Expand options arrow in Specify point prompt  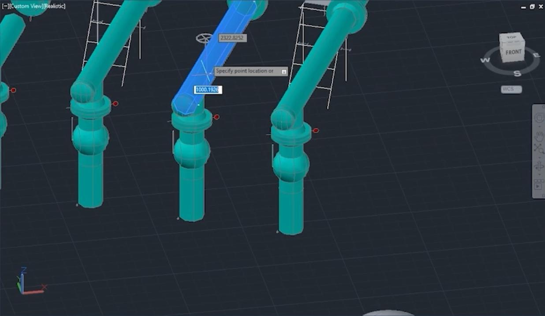pyautogui.click(x=284, y=72)
